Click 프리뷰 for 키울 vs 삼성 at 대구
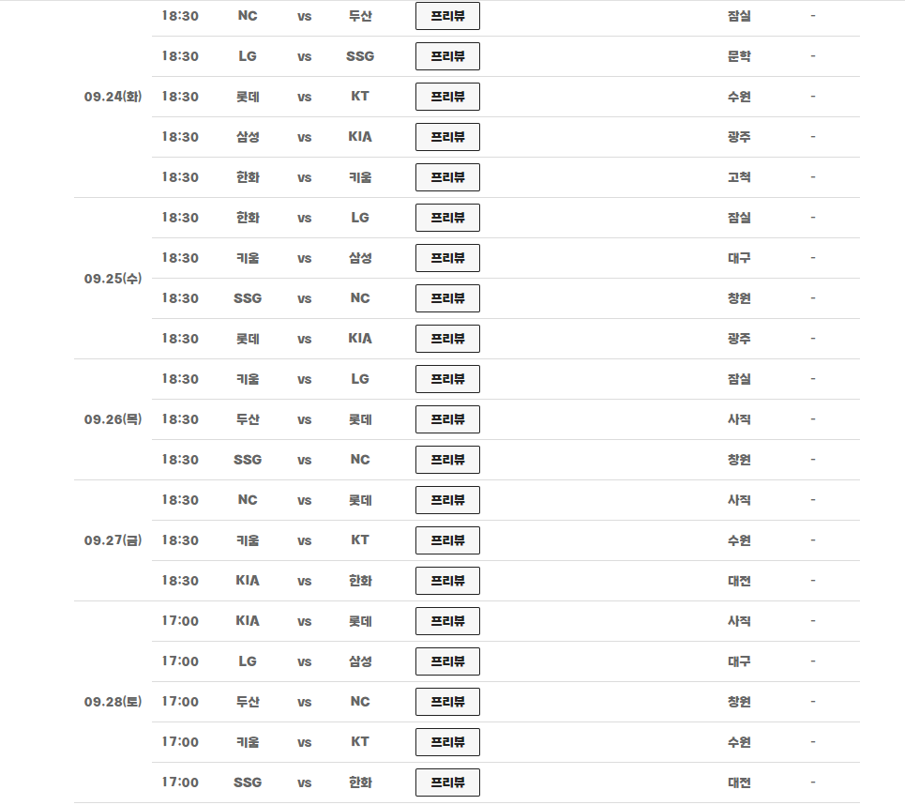 [447, 258]
